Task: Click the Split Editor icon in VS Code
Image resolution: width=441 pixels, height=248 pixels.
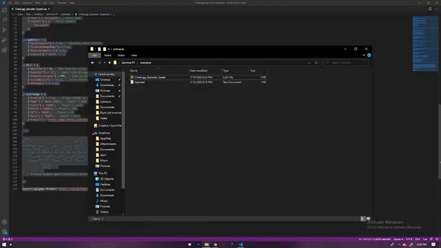Action: point(430,9)
